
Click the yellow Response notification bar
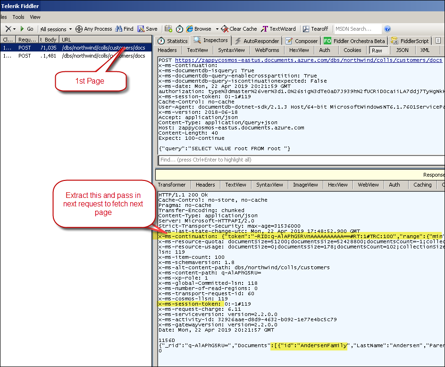click(x=300, y=175)
